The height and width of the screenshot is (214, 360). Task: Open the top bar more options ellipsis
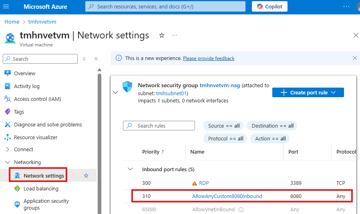pos(346,7)
